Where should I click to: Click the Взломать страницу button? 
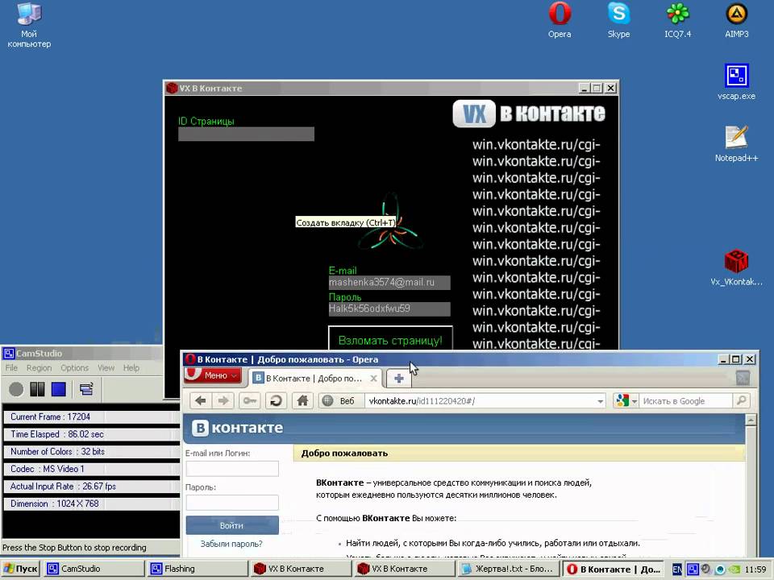(x=390, y=339)
